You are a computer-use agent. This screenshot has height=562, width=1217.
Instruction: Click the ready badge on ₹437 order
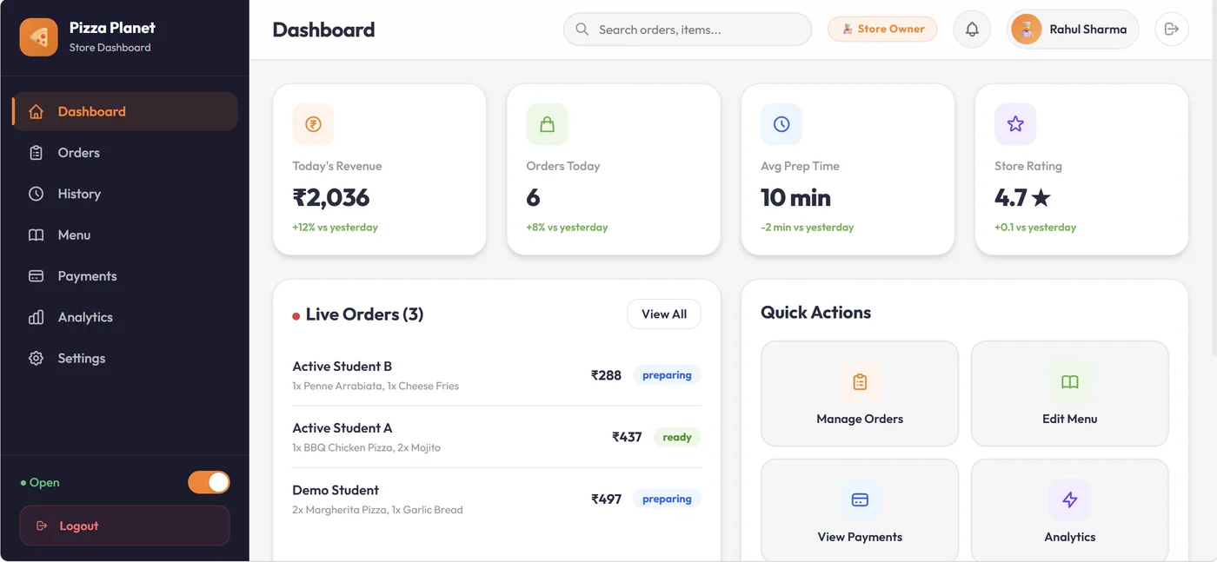[677, 437]
